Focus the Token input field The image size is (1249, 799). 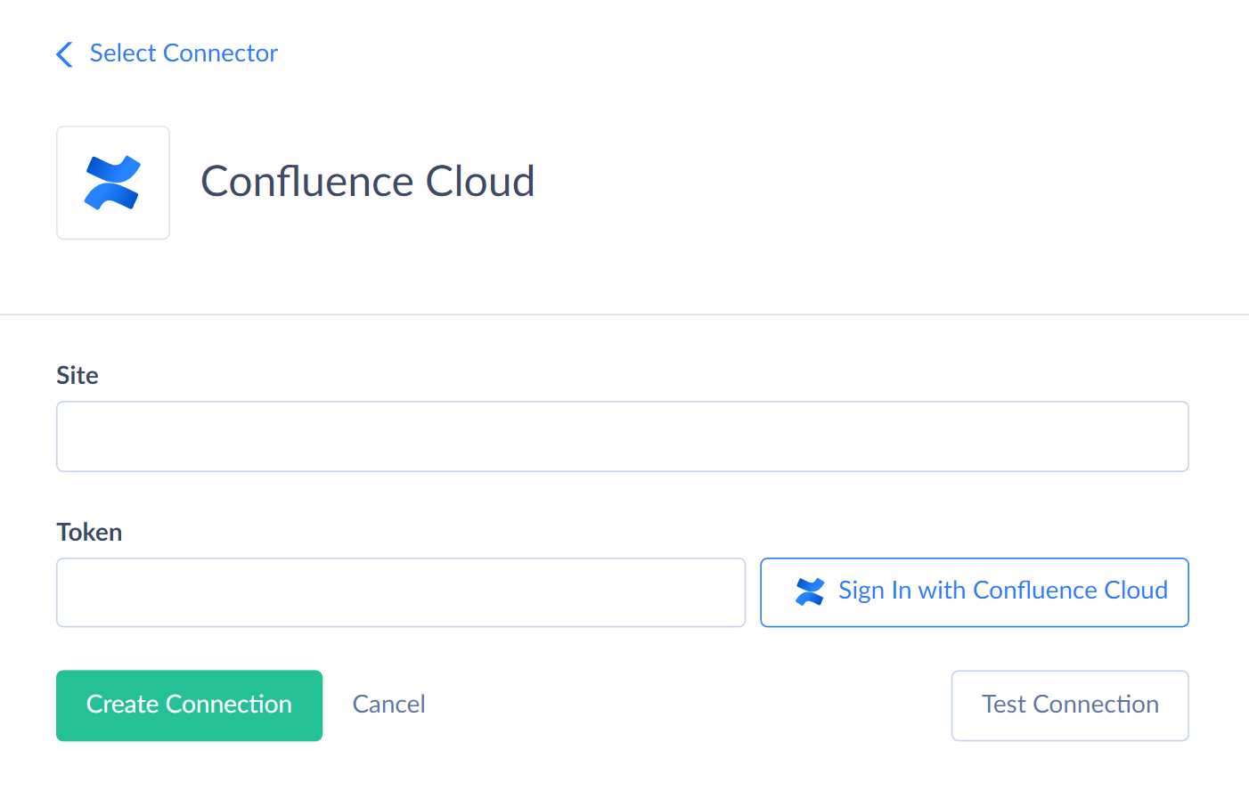[x=401, y=592]
